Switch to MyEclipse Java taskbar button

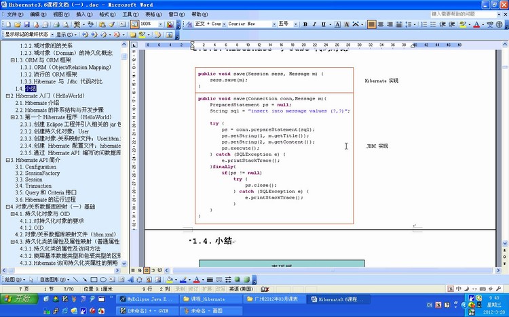(148, 299)
